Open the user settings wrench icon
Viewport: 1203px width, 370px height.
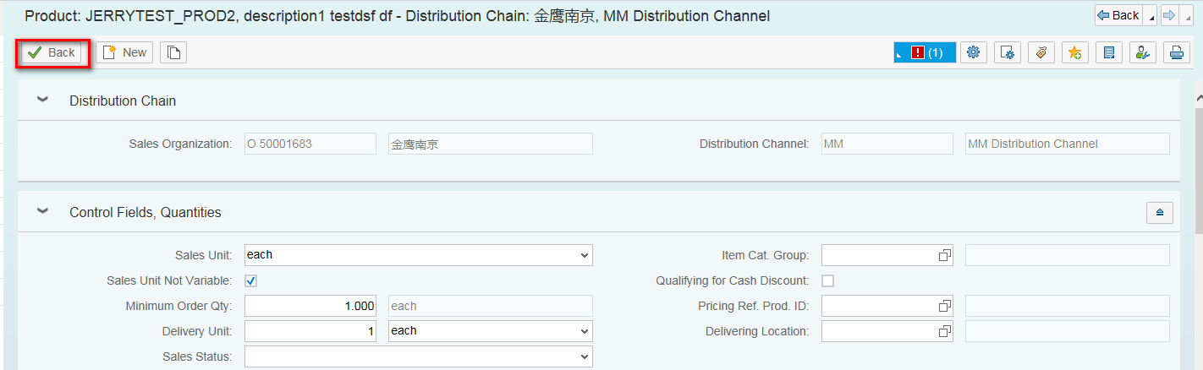[1142, 52]
